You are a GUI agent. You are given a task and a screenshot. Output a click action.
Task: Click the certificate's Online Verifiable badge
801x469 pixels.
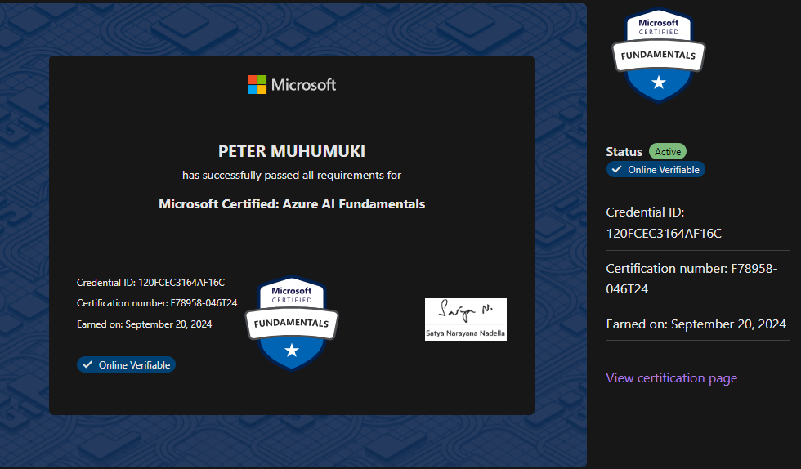click(126, 364)
